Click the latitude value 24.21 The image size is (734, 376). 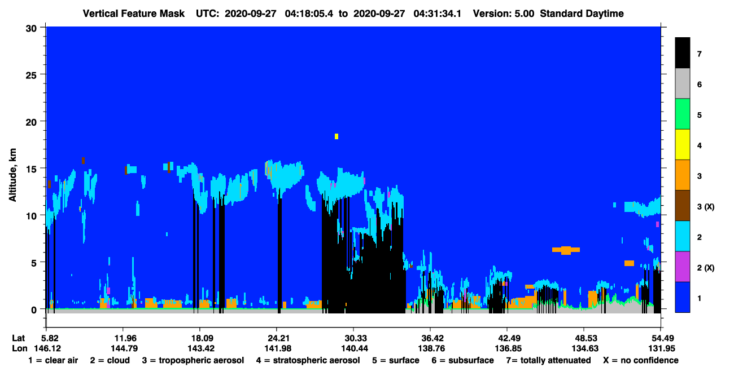coord(277,338)
